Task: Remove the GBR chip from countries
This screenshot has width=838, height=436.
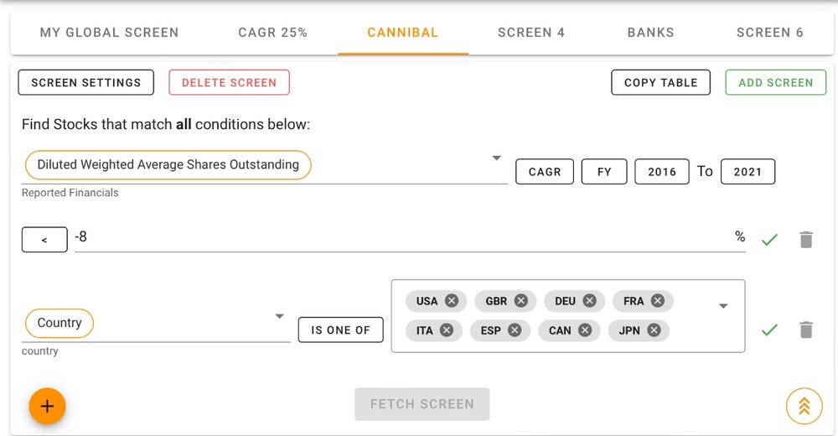Action: click(521, 301)
